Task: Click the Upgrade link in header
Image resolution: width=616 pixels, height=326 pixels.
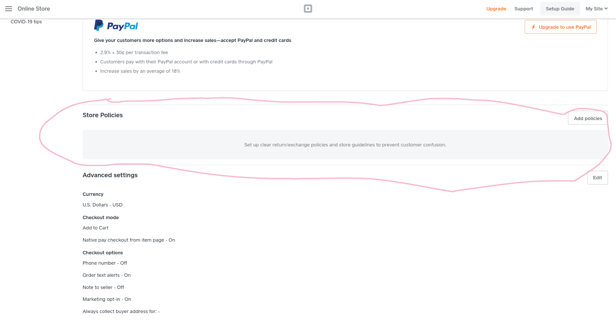Action: pyautogui.click(x=496, y=9)
